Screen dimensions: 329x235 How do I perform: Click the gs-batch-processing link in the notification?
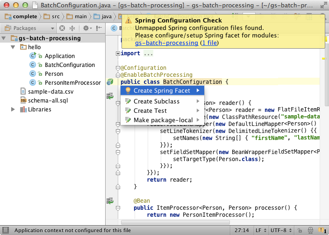tap(166, 43)
